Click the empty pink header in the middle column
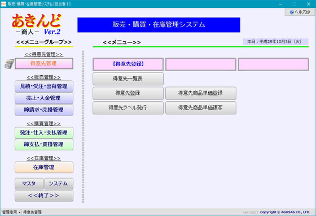 (x=201, y=64)
